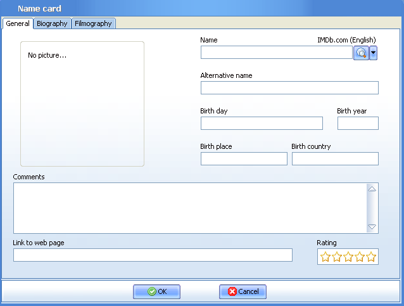
Task: Click into the Birth day field
Action: coord(262,124)
